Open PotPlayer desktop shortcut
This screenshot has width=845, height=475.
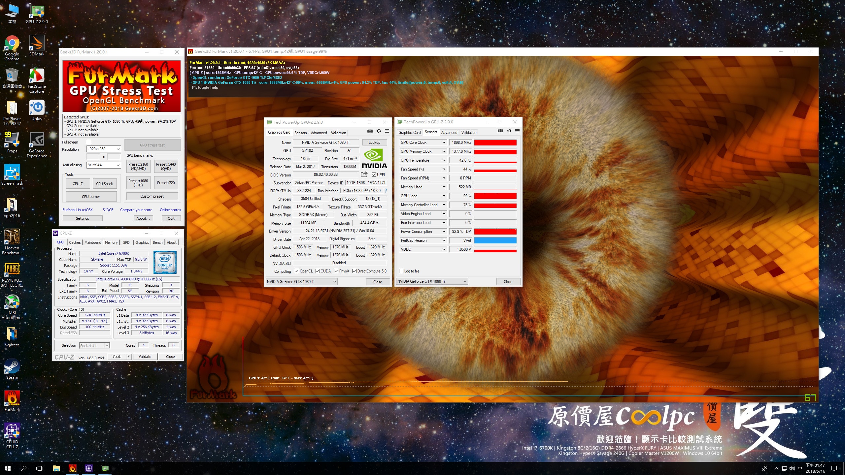tap(12, 113)
